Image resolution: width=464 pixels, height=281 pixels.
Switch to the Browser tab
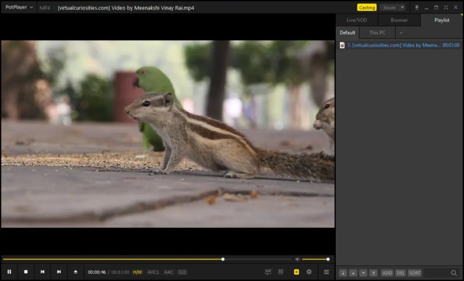pyautogui.click(x=399, y=20)
